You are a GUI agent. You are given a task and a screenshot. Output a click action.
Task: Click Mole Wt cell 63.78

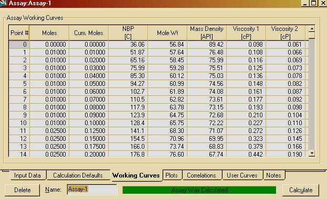coord(167,107)
